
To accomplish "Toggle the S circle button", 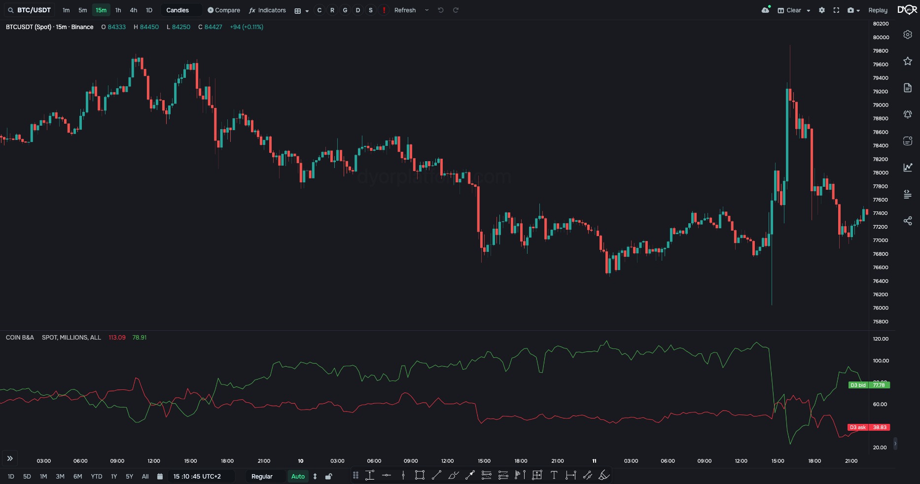I will click(371, 10).
